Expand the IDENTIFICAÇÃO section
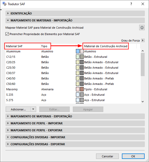This screenshot has width=149, height=162. [75, 13]
